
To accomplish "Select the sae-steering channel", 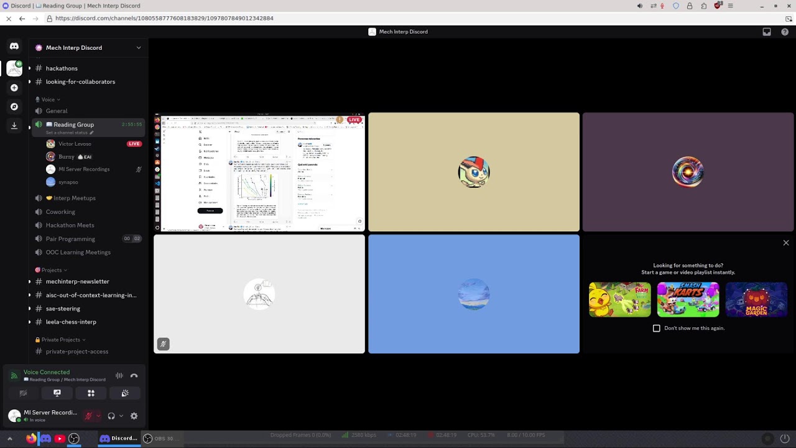I will point(63,309).
